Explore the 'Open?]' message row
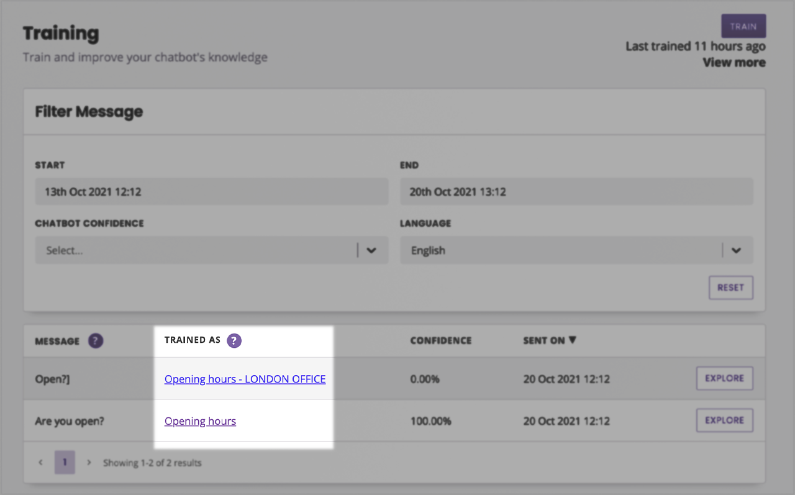Screen dimensions: 795x495 click(x=724, y=378)
